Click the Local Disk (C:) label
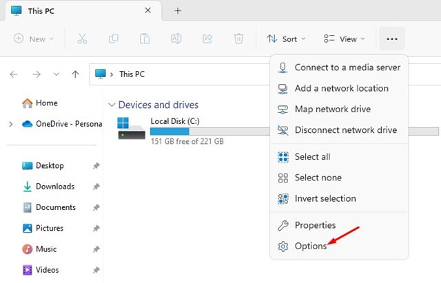 pos(175,121)
